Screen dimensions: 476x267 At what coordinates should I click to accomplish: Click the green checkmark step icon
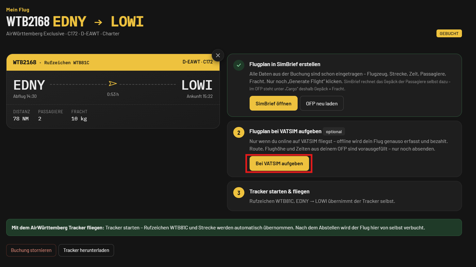coord(239,65)
